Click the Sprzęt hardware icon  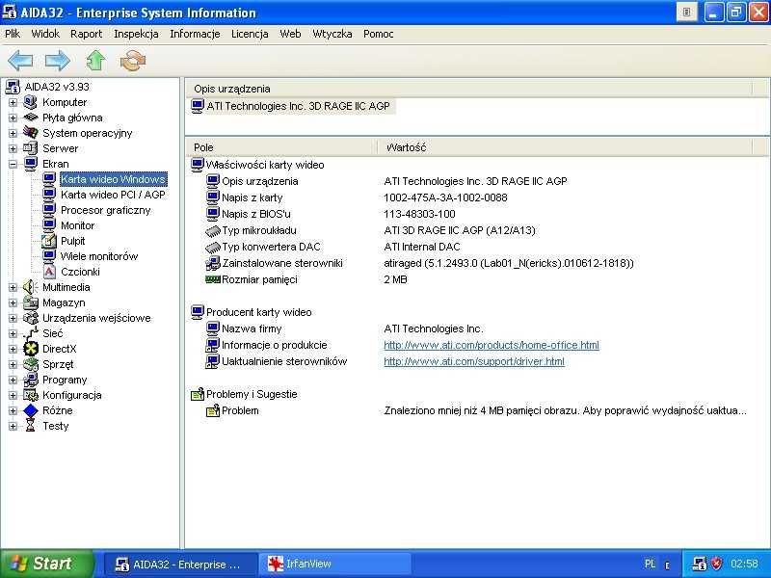tap(31, 364)
